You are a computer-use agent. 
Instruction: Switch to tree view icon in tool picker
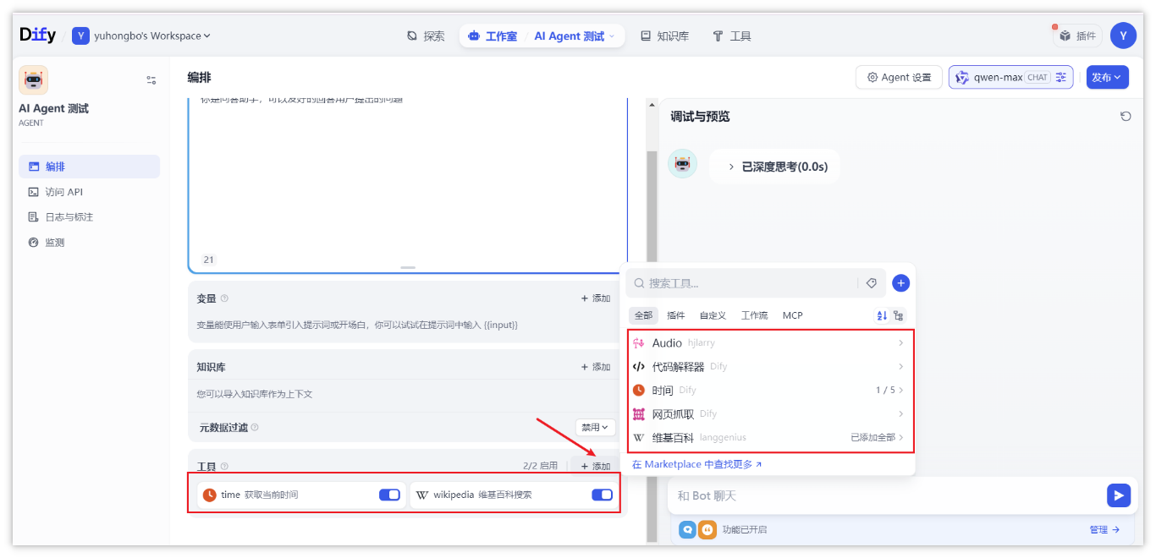coord(898,315)
